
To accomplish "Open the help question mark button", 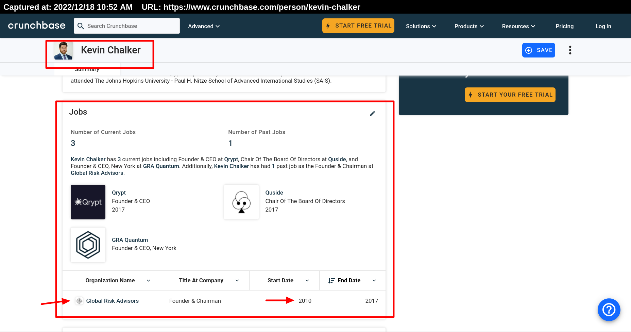I will tap(609, 310).
